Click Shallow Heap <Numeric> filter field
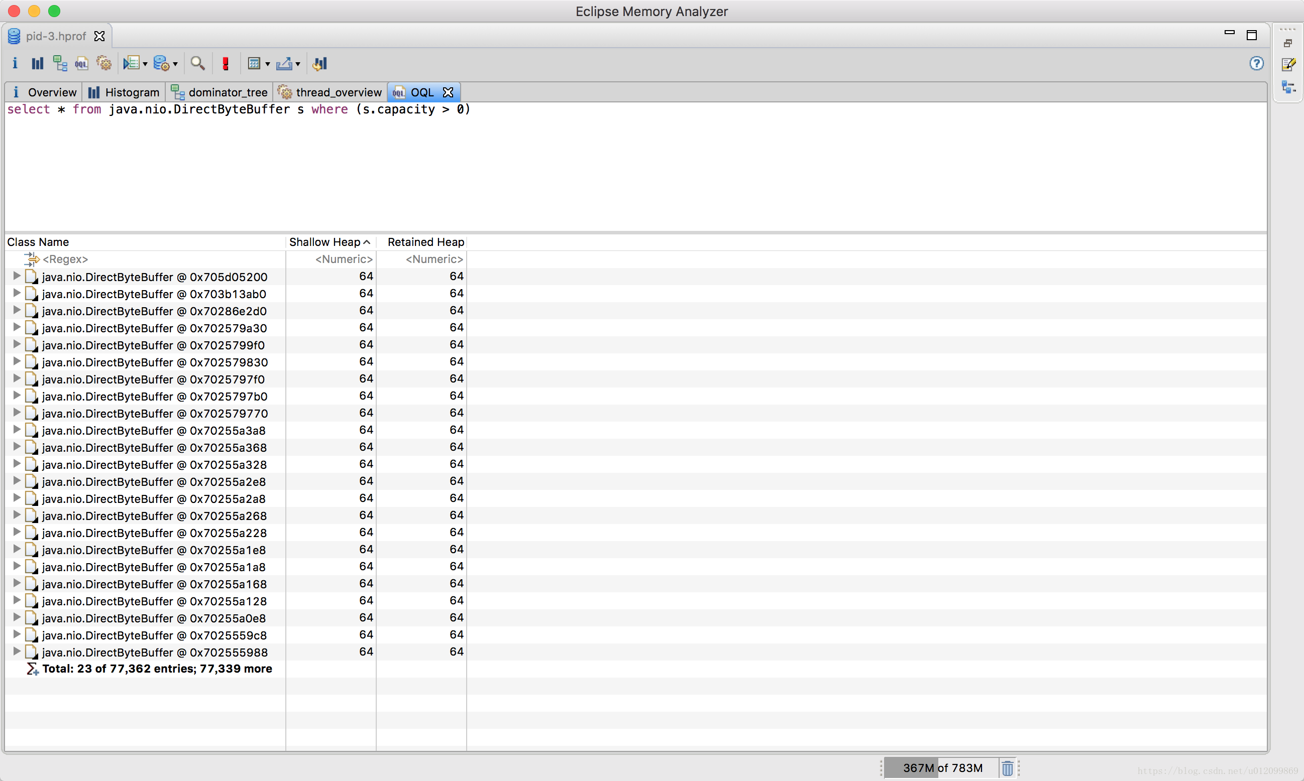 click(344, 259)
